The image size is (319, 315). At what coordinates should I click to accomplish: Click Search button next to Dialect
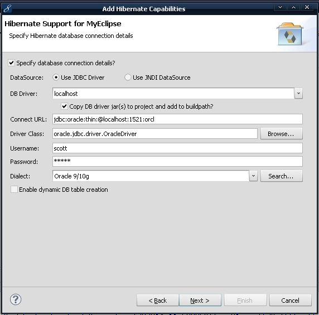(282, 176)
